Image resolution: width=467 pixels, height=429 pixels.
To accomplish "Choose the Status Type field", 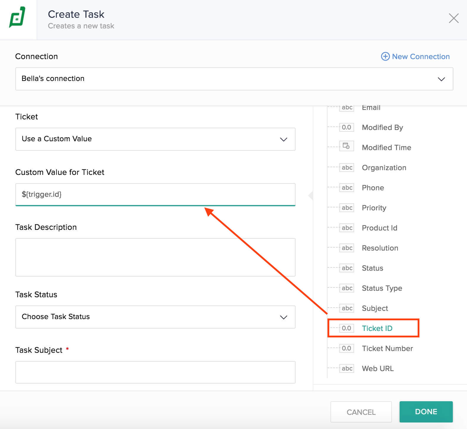I will (382, 288).
